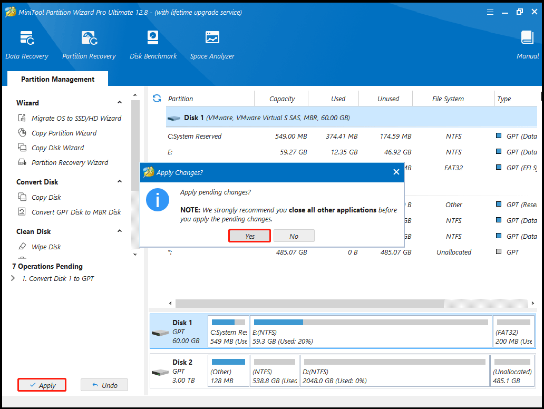Select the Partition Management tab

[57, 79]
